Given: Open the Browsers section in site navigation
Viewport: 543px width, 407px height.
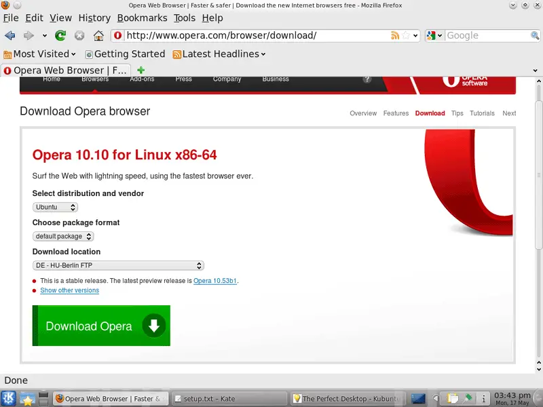Looking at the screenshot, I should [95, 79].
